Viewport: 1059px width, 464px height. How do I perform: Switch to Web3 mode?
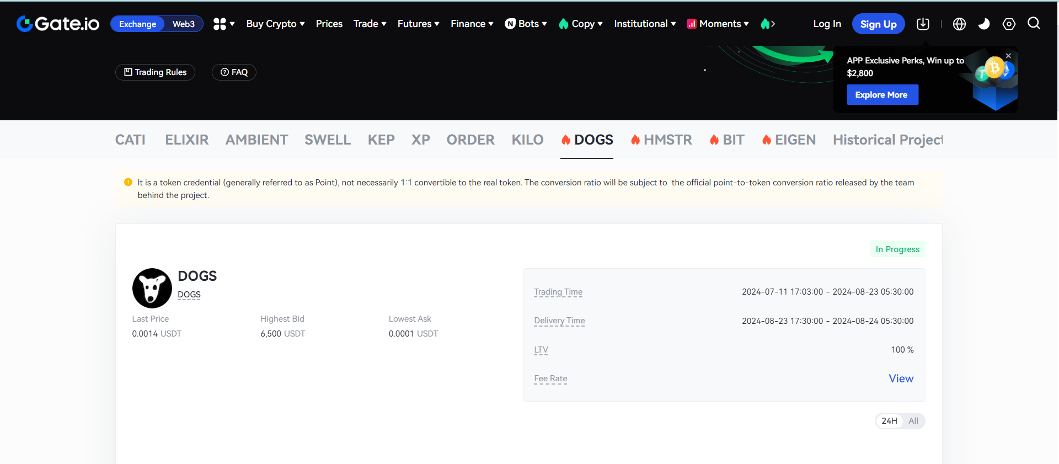pyautogui.click(x=183, y=24)
